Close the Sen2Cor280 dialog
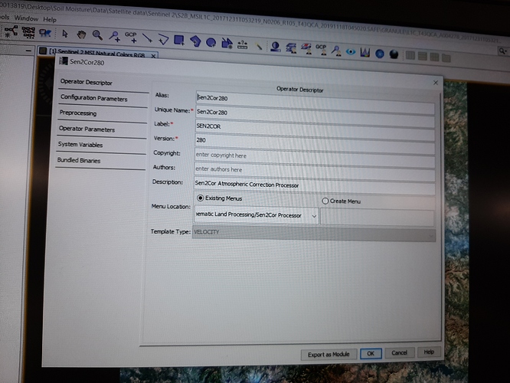Screen dimensions: 510x383 point(436,83)
